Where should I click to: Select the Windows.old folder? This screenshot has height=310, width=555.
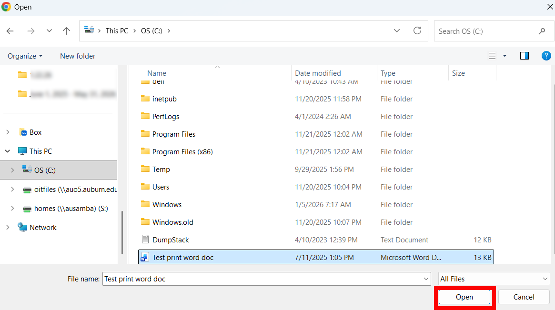click(x=173, y=222)
